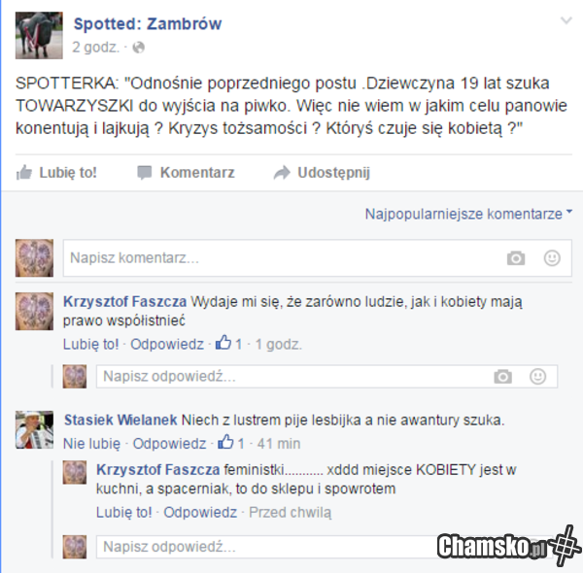Like the first Krzysztof Faszcza comment
The width and height of the screenshot is (583, 573).
[90, 345]
